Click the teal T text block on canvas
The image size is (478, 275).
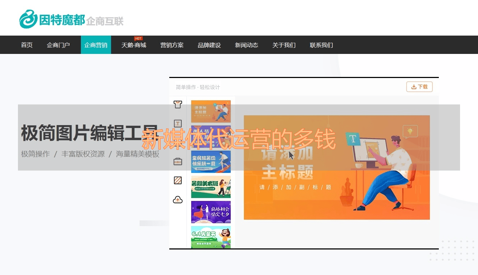tap(353, 139)
